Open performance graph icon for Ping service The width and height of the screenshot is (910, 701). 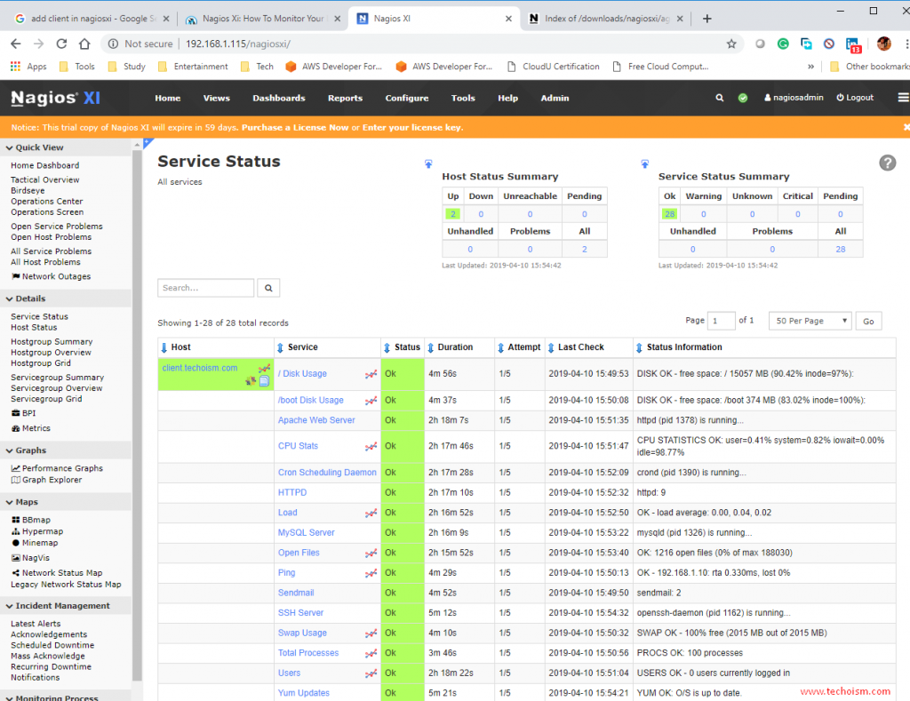click(x=371, y=573)
